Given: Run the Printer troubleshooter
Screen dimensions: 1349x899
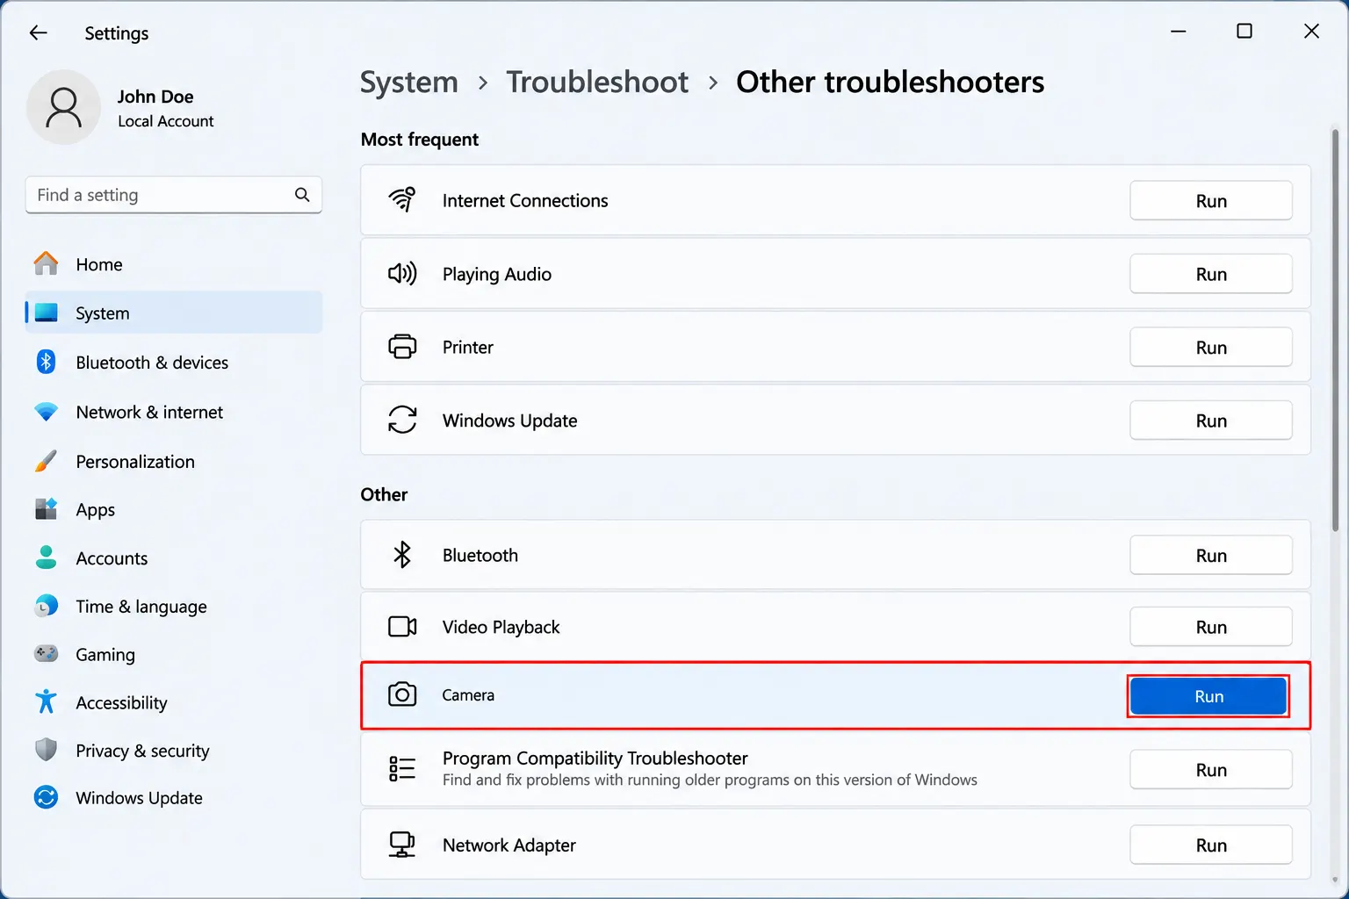Looking at the screenshot, I should [1211, 348].
